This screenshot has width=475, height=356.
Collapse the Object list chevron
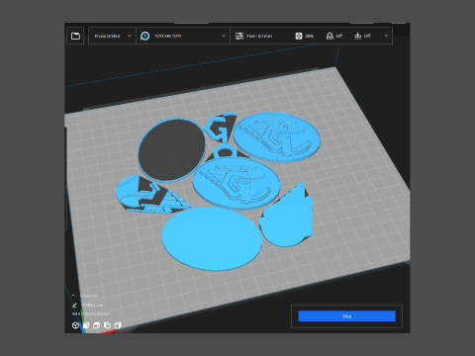73,296
